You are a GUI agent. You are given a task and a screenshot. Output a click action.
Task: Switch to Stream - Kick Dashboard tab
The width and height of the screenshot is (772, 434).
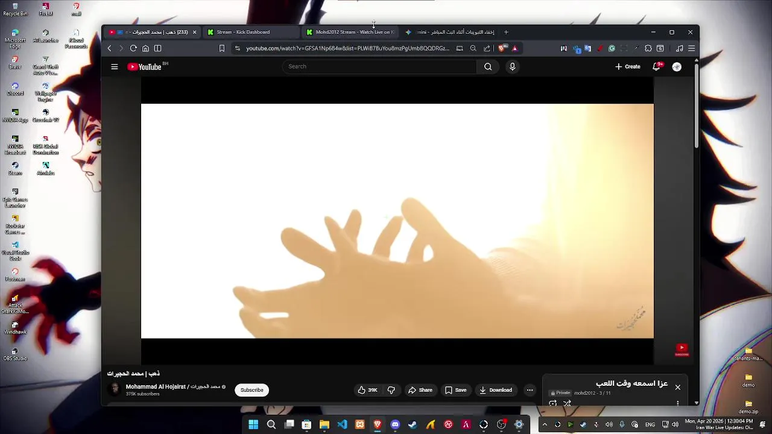pyautogui.click(x=252, y=32)
